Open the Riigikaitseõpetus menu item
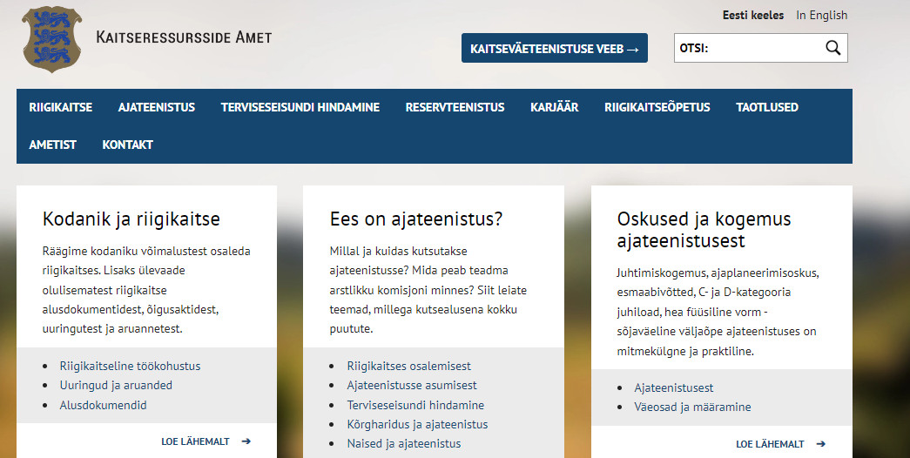This screenshot has height=458, width=910. click(x=657, y=107)
